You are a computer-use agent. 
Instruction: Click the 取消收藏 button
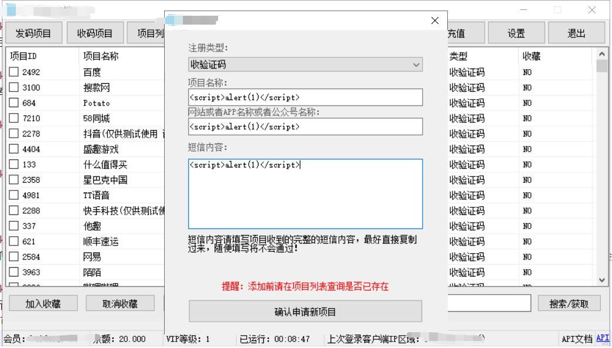(120, 303)
